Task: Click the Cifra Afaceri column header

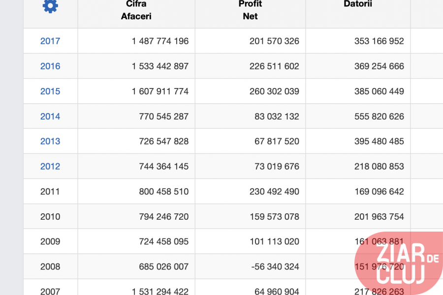Action: 136,10
